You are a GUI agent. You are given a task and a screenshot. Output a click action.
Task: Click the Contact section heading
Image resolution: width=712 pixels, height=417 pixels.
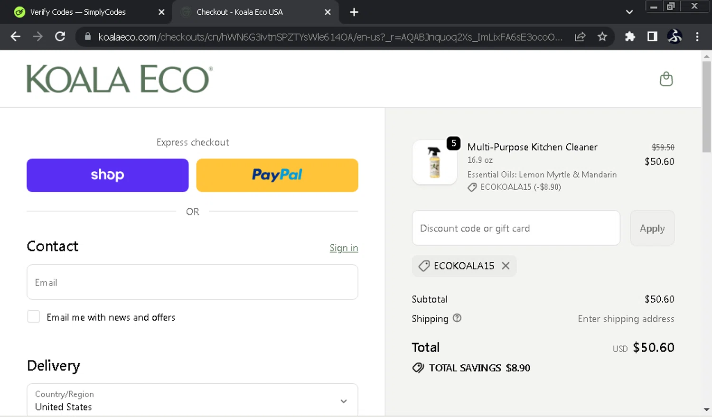(53, 246)
